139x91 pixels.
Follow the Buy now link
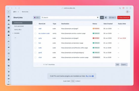(x=90, y=76)
